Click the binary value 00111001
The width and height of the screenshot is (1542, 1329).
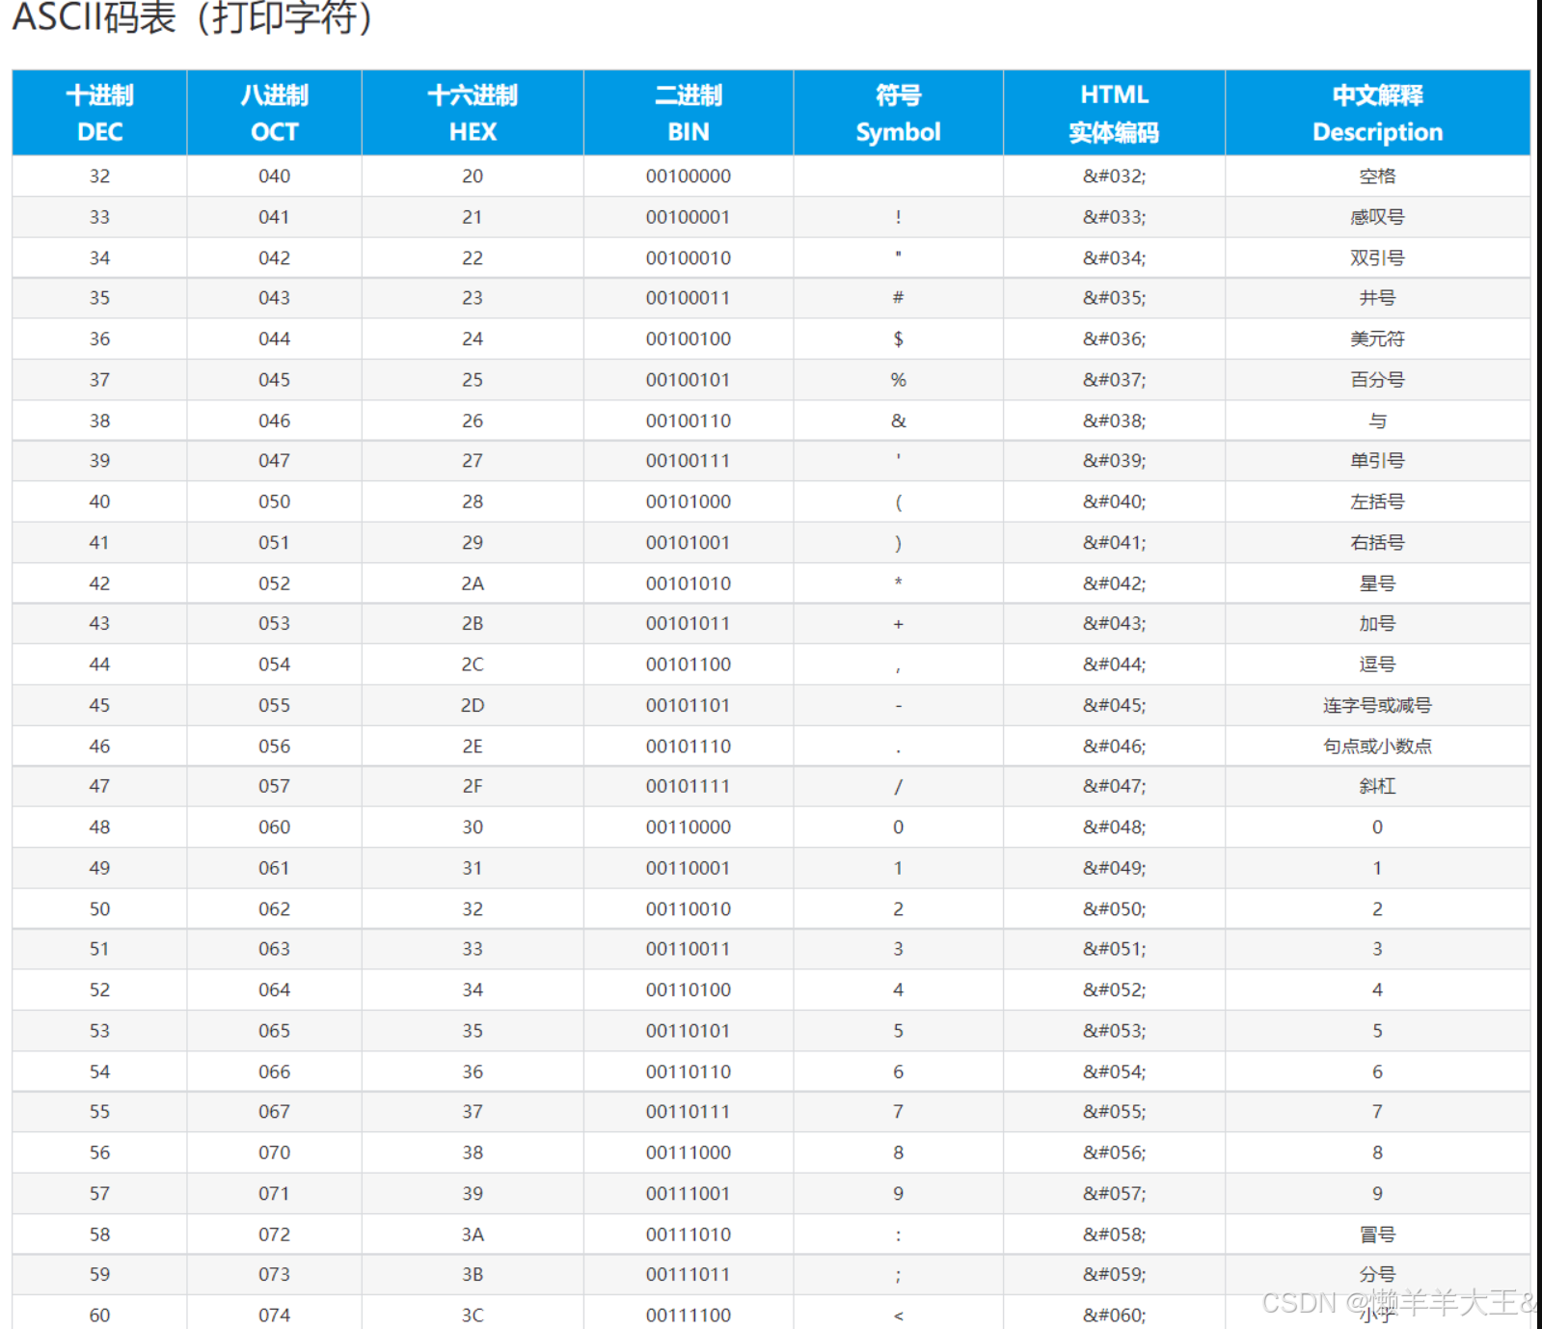click(689, 1194)
